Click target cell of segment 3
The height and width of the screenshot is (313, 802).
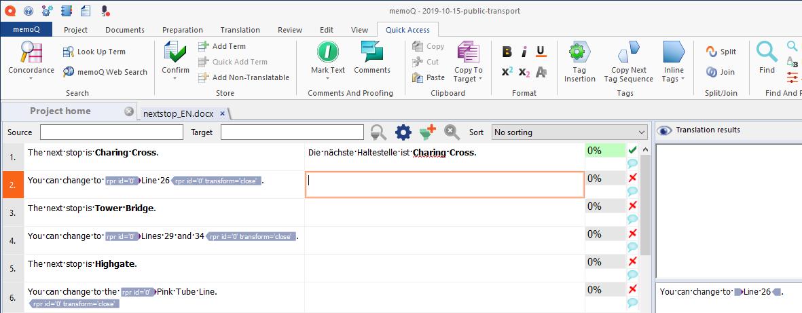pos(445,213)
